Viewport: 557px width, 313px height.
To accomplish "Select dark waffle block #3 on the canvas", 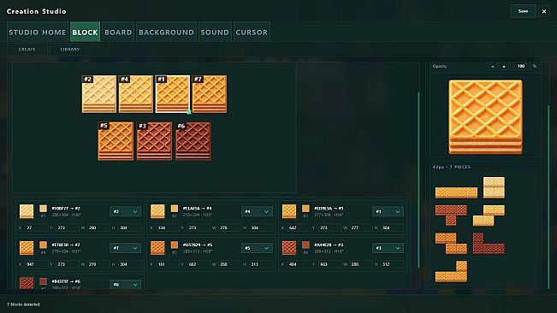I will (155, 141).
